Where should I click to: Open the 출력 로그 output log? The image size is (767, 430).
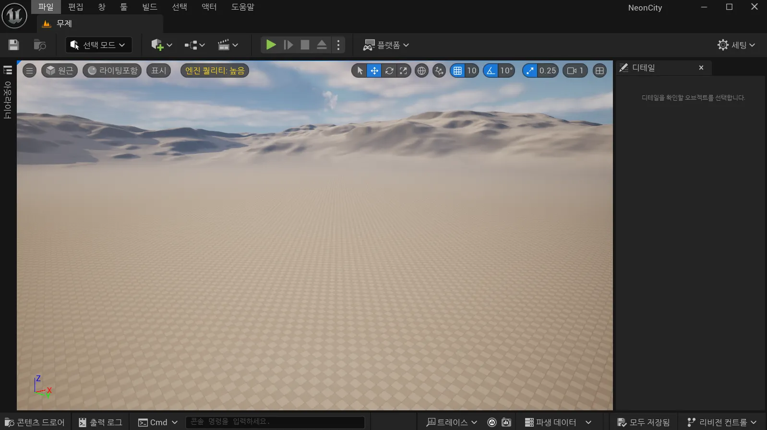(101, 422)
